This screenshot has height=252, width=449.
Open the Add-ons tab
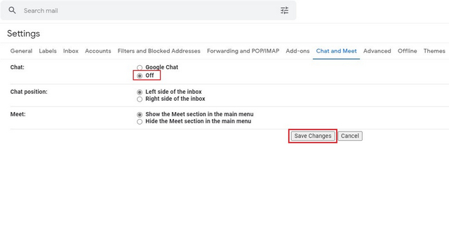pos(297,51)
